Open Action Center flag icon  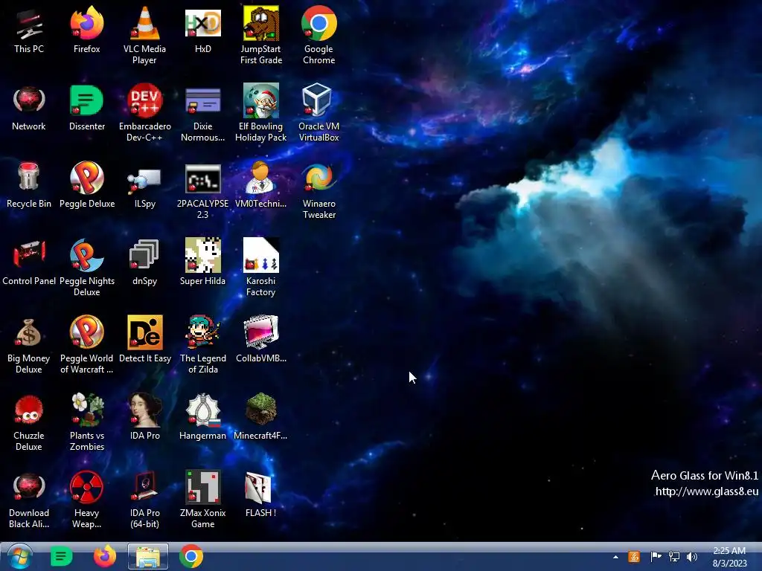[x=656, y=557]
